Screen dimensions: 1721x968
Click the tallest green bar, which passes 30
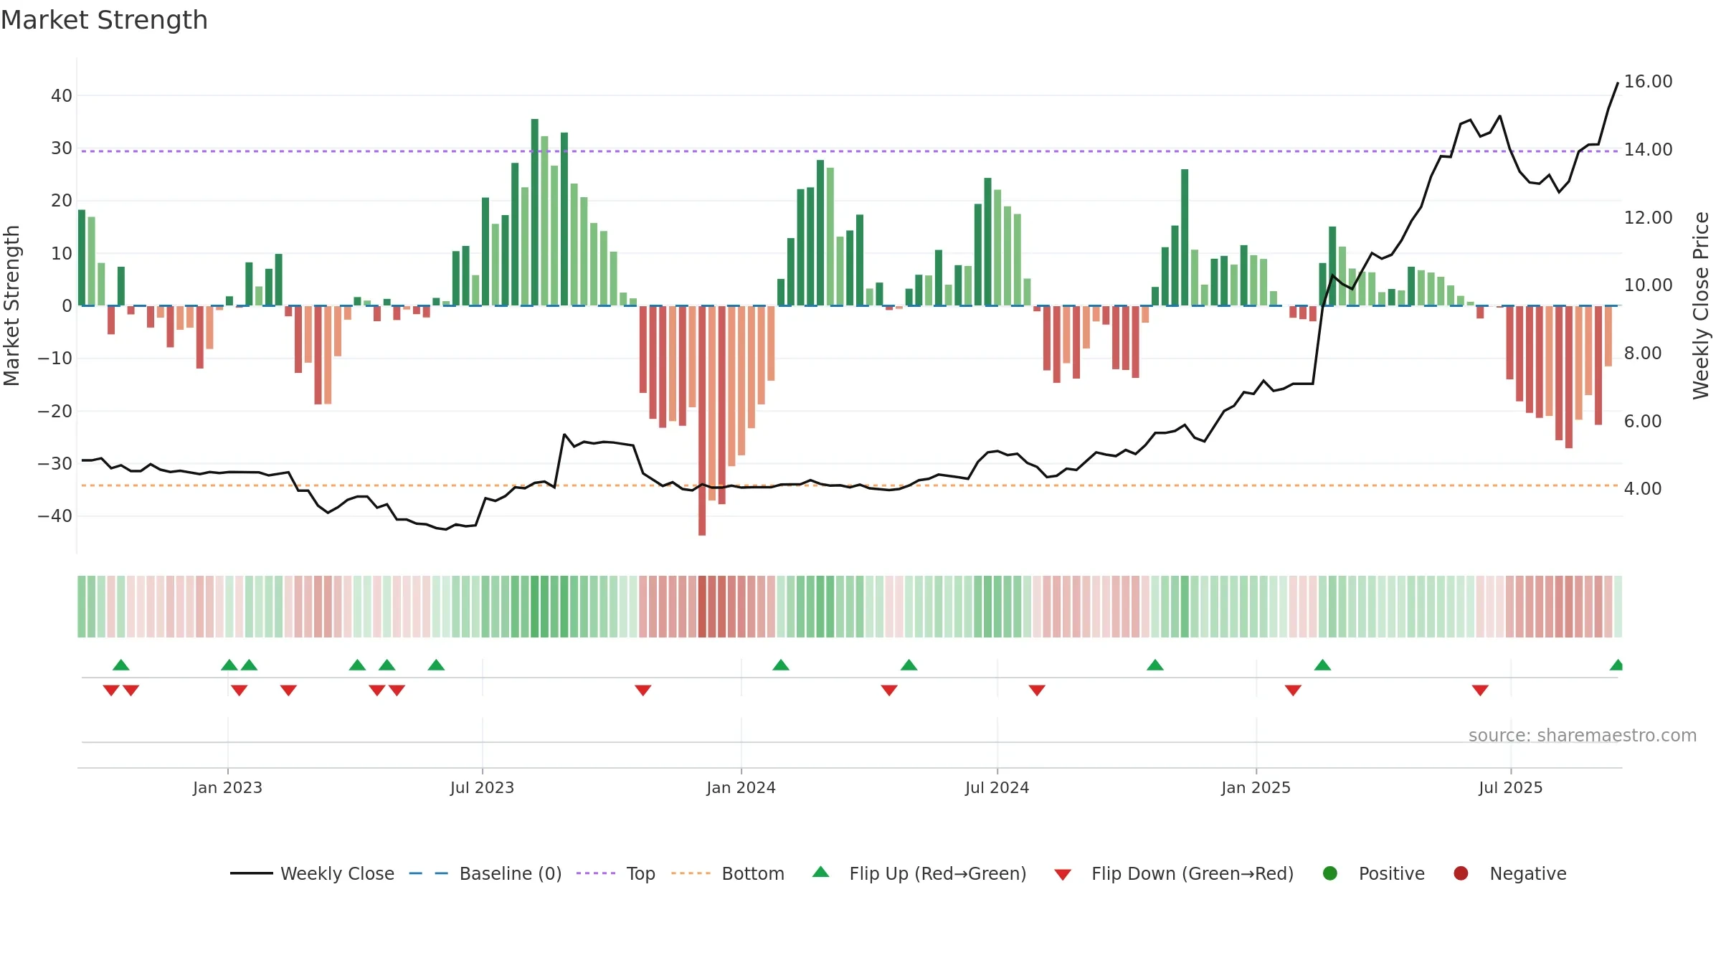[x=535, y=212]
